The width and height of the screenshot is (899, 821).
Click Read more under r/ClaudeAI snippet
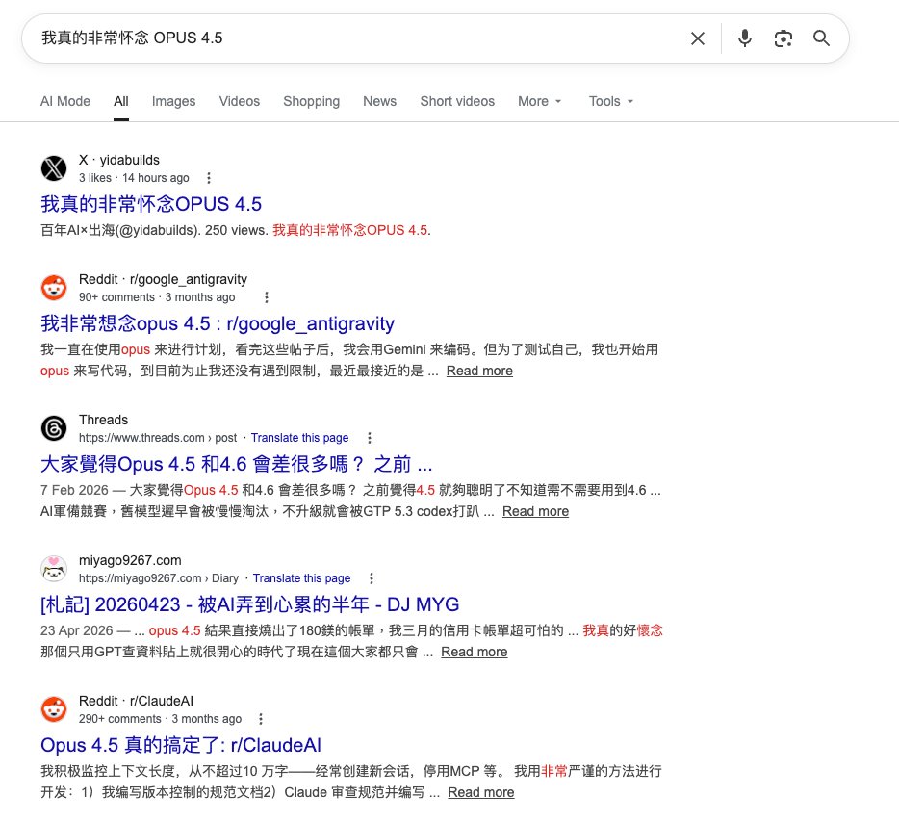[x=481, y=792]
